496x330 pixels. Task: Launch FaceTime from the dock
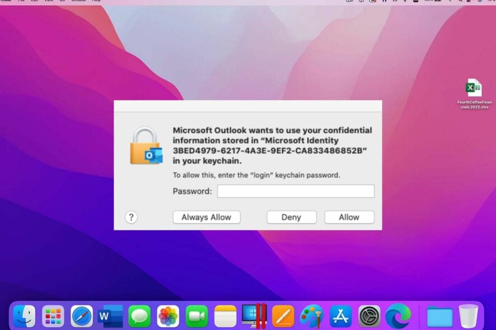[x=196, y=316]
